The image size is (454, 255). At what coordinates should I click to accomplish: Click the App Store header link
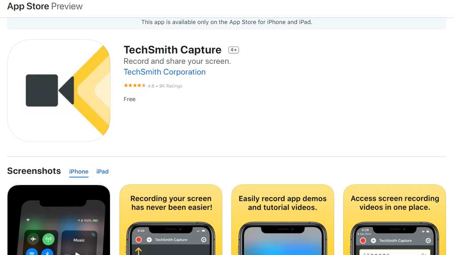pyautogui.click(x=28, y=6)
